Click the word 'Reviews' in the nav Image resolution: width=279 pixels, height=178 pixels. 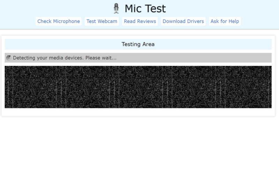click(146, 21)
